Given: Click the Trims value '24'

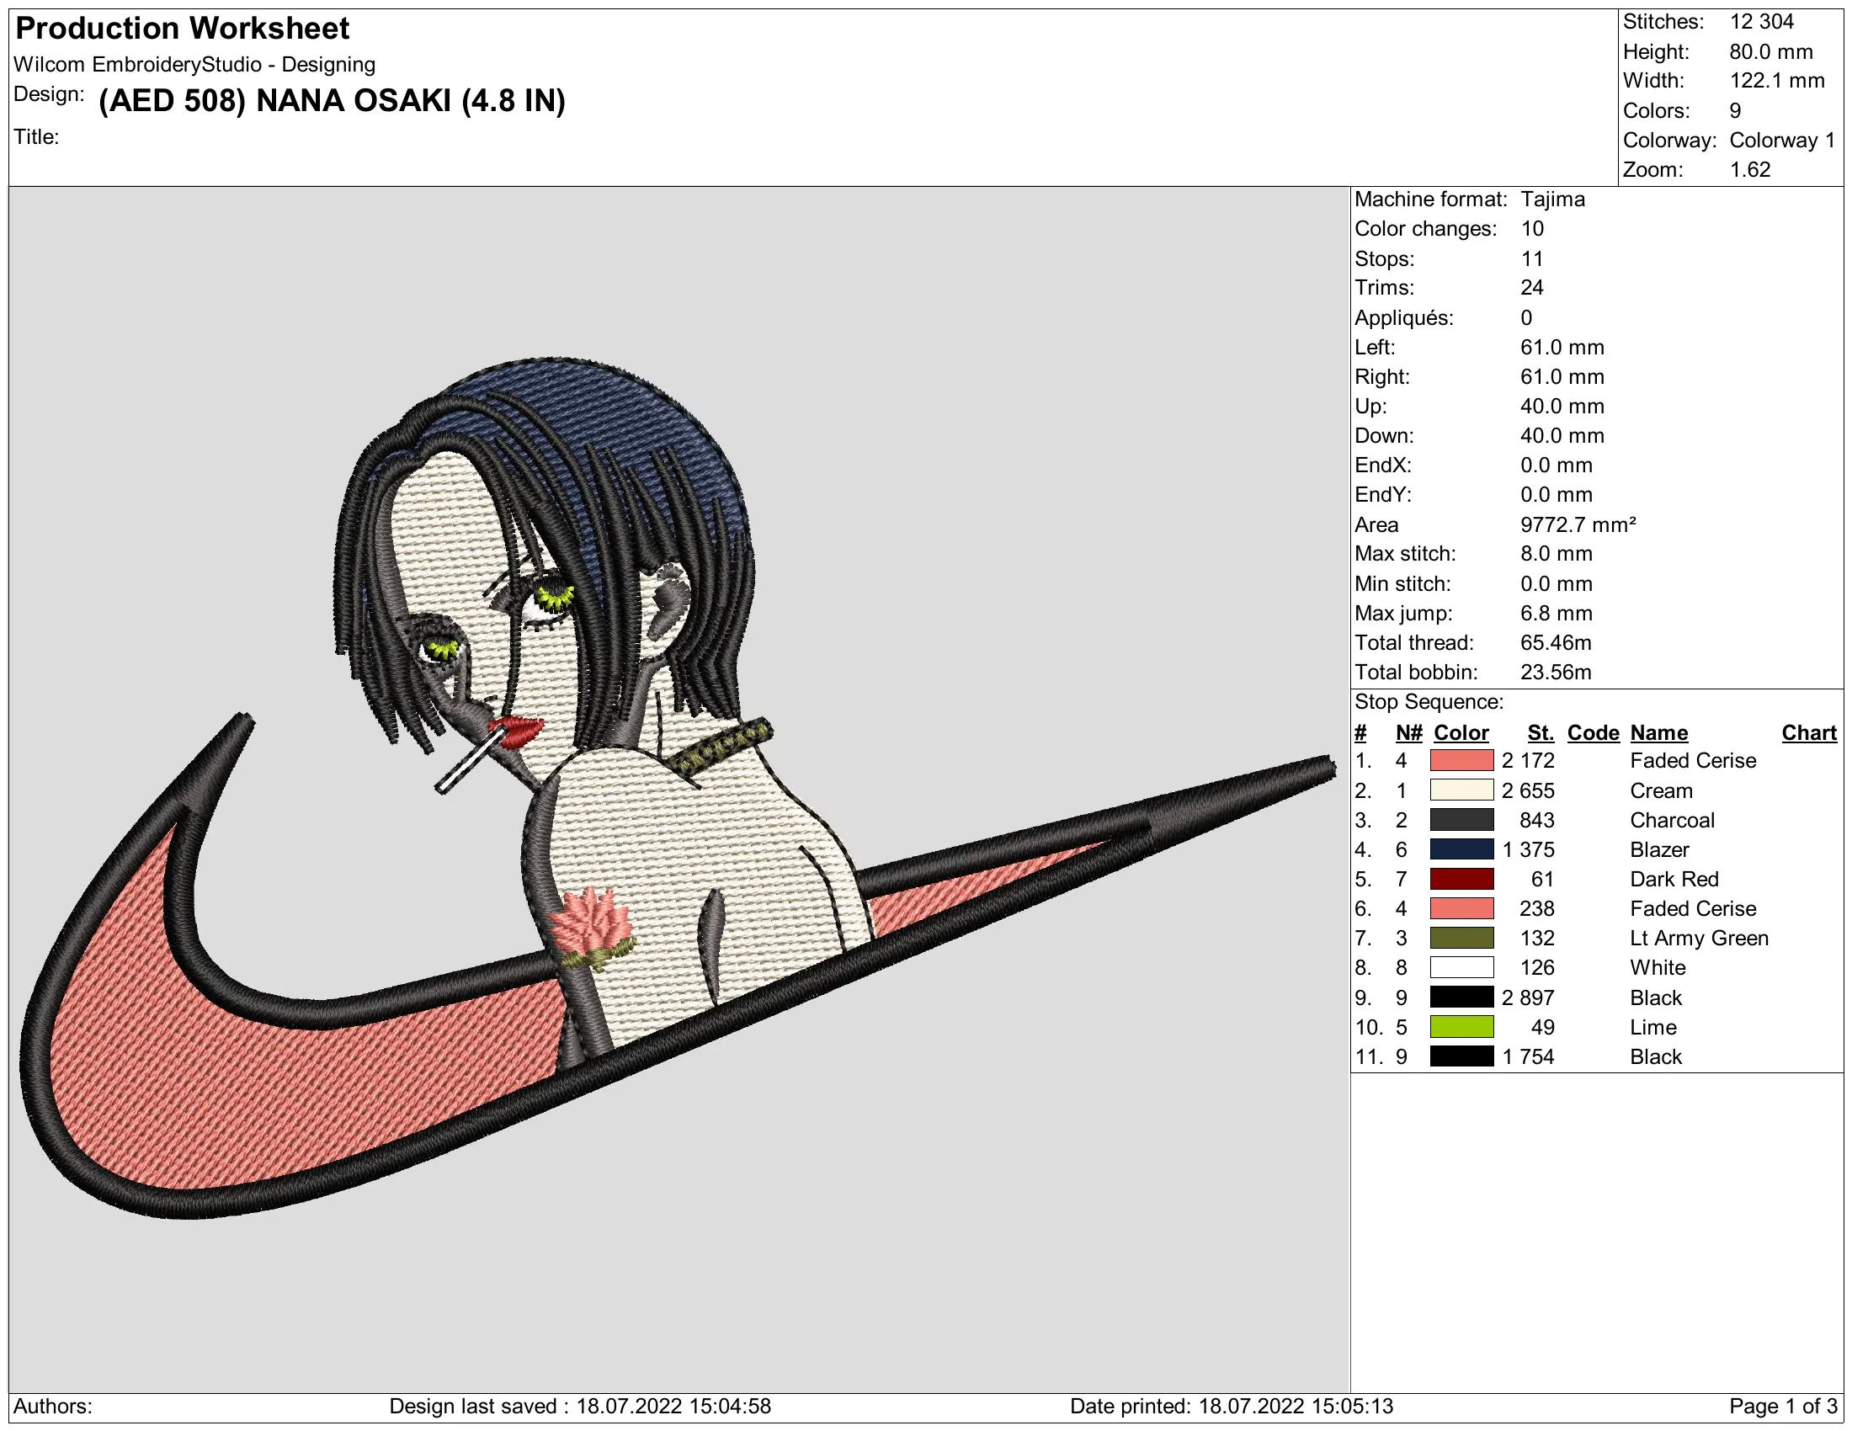Looking at the screenshot, I should pos(1531,287).
